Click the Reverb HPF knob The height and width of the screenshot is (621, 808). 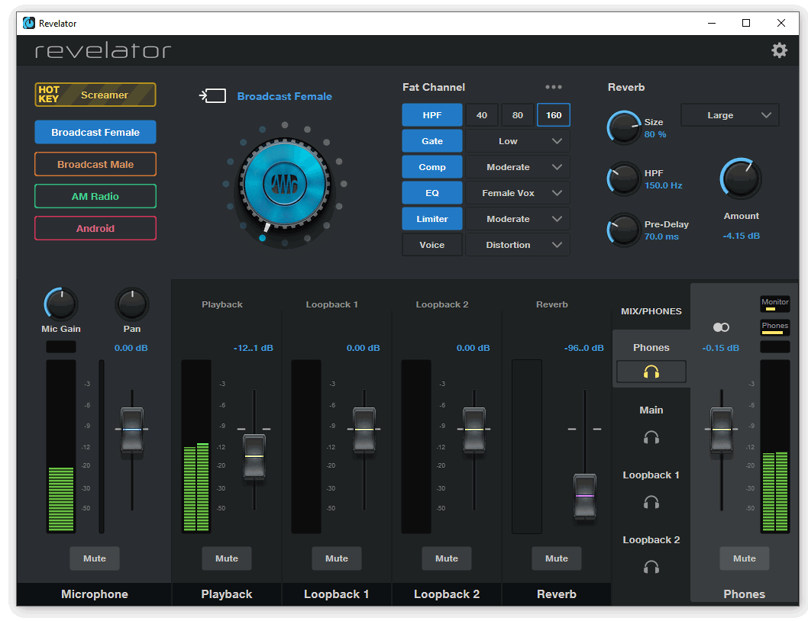click(x=623, y=179)
